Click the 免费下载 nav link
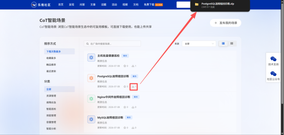 [x=149, y=5]
